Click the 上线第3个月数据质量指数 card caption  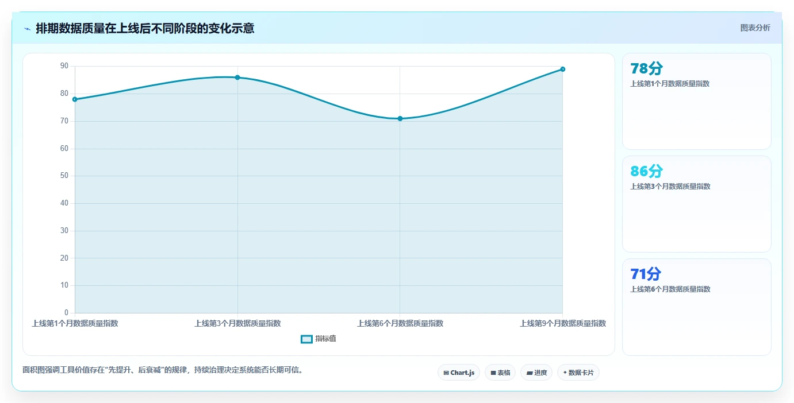670,187
